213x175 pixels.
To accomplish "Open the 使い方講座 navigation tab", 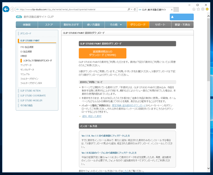I will [x=93, y=24].
